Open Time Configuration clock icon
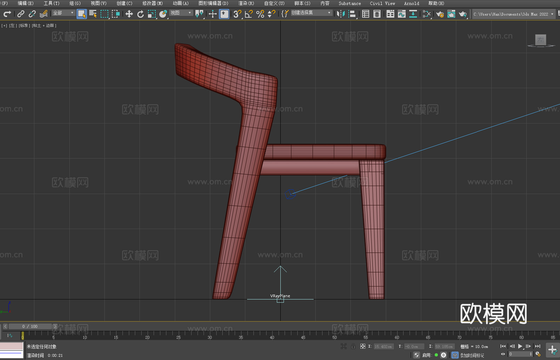This screenshot has width=560, height=360. [538, 354]
